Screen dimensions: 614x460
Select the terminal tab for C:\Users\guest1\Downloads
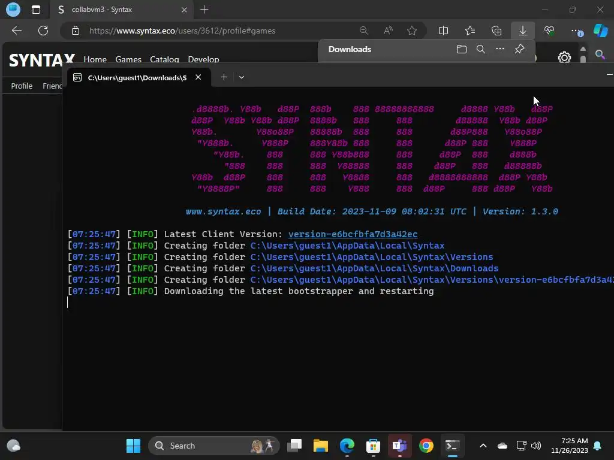pos(139,77)
